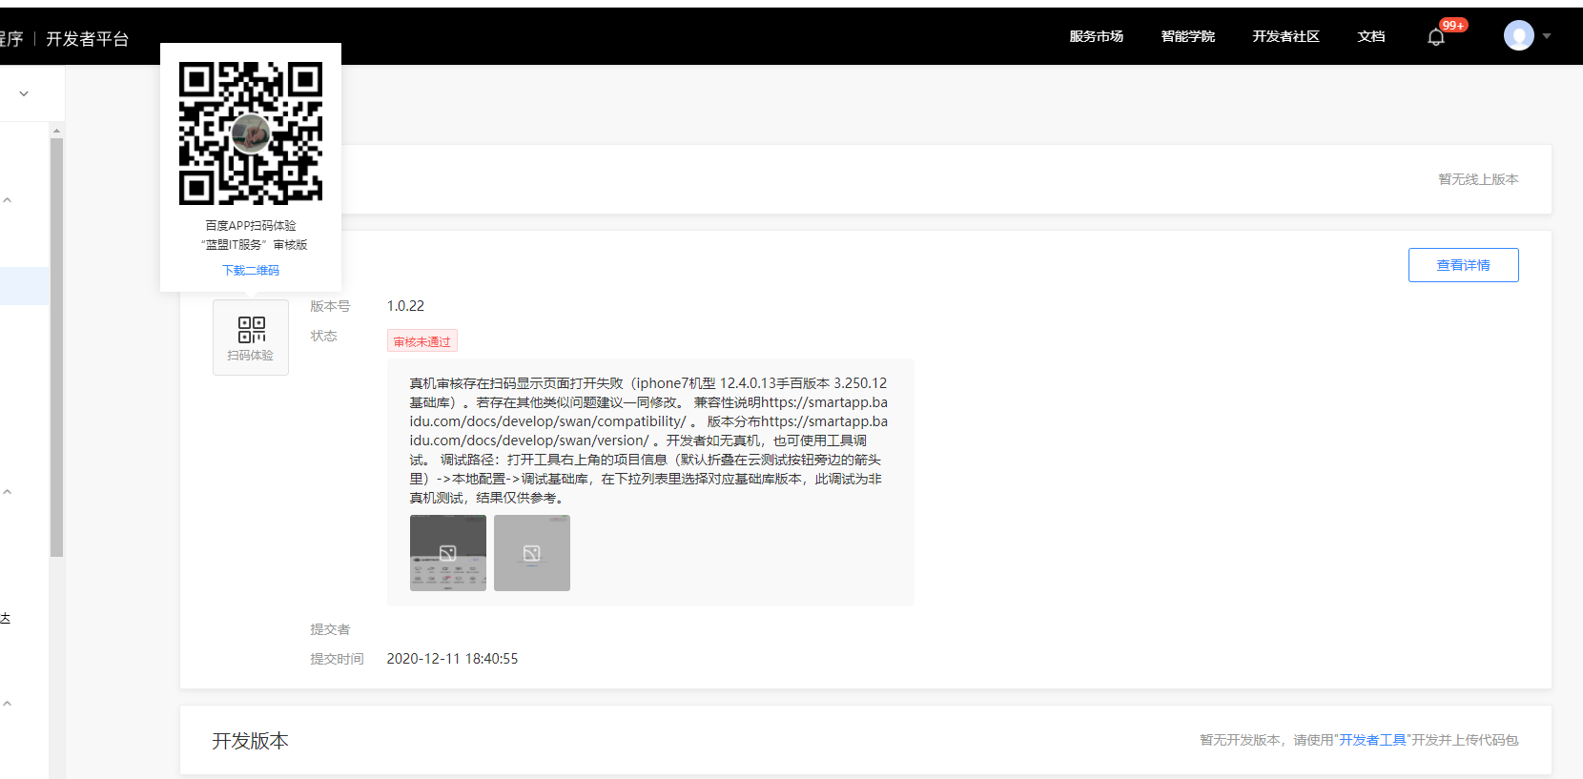Click the 下载二维码 link
The width and height of the screenshot is (1583, 779).
coord(251,271)
